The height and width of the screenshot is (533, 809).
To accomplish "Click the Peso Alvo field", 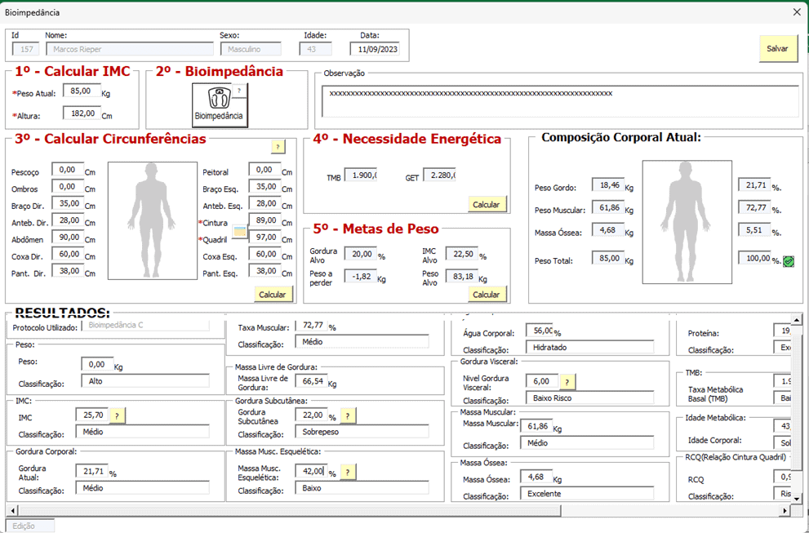I will pyautogui.click(x=462, y=276).
